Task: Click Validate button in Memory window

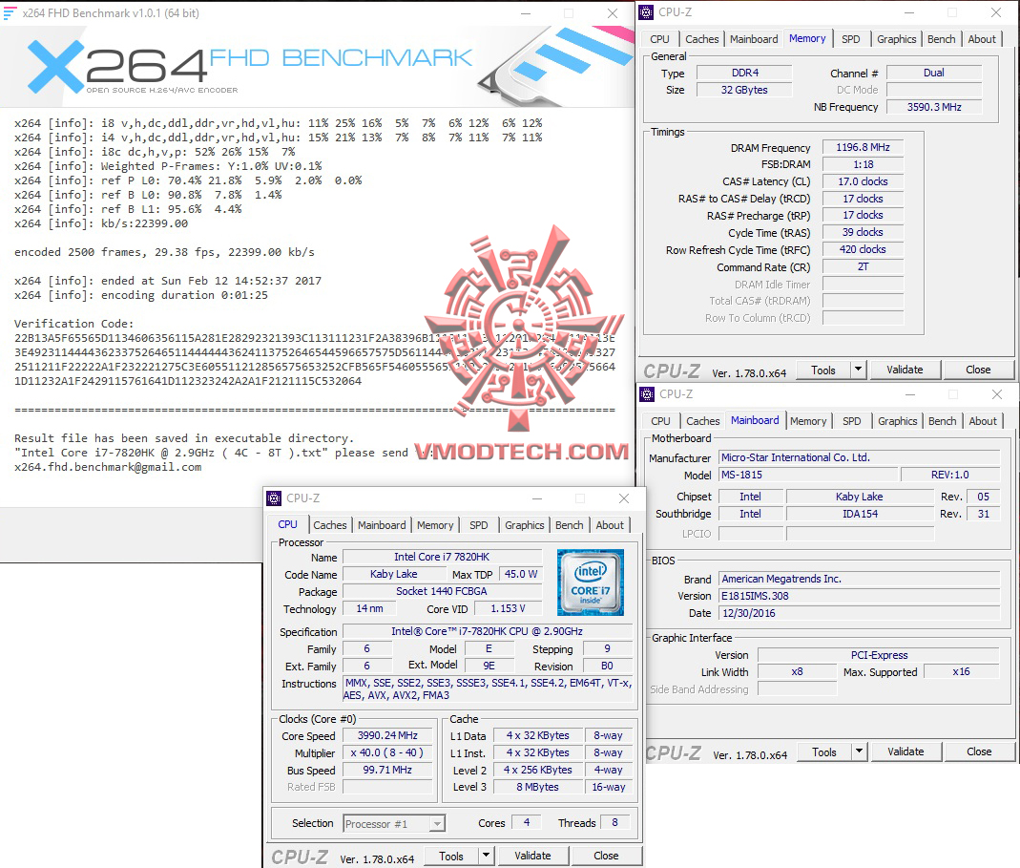Action: click(905, 370)
